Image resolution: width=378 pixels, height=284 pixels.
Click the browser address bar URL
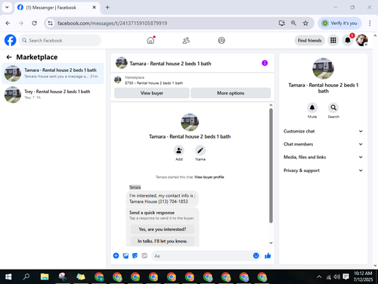click(112, 23)
